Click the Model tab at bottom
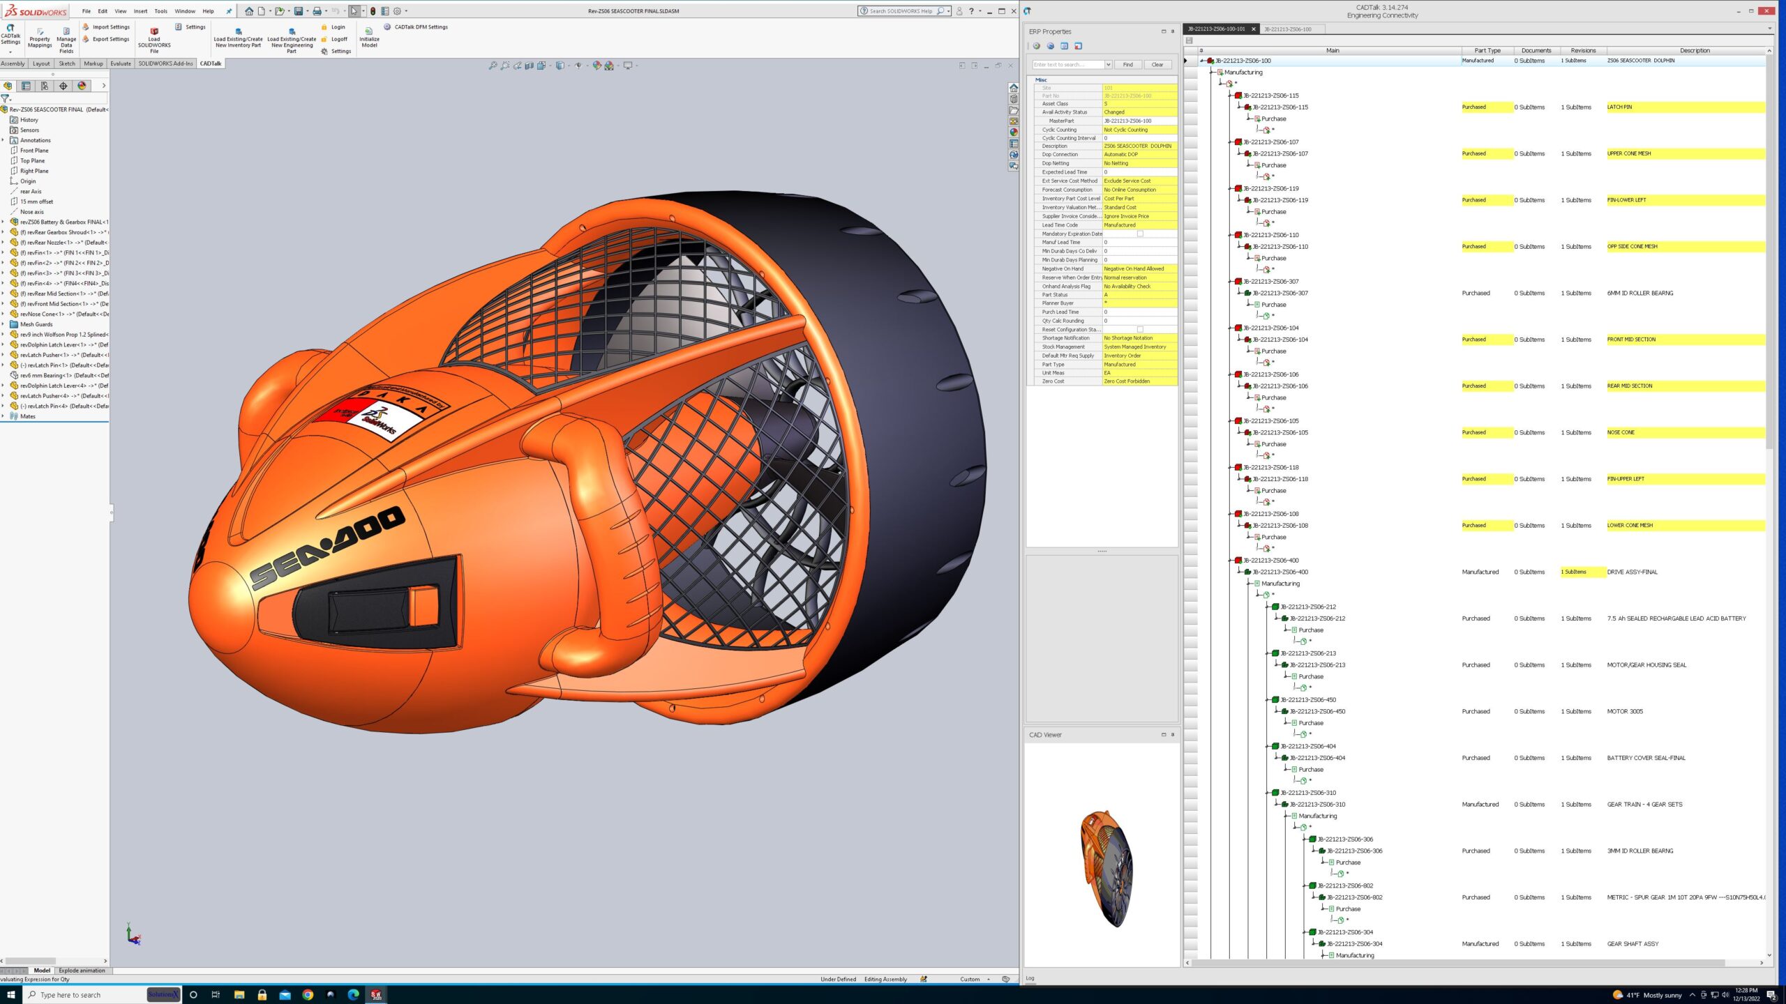 [x=40, y=970]
